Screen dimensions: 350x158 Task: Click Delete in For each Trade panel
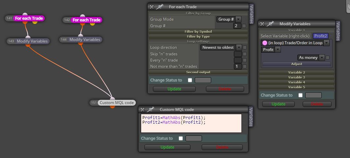click(225, 89)
